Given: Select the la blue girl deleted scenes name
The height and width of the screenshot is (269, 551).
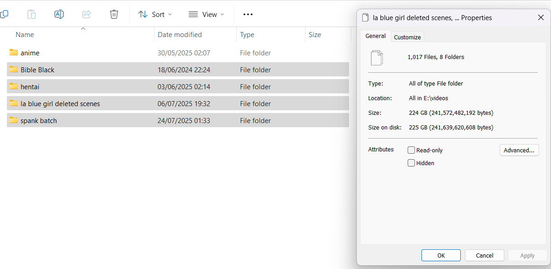Looking at the screenshot, I should click(60, 104).
